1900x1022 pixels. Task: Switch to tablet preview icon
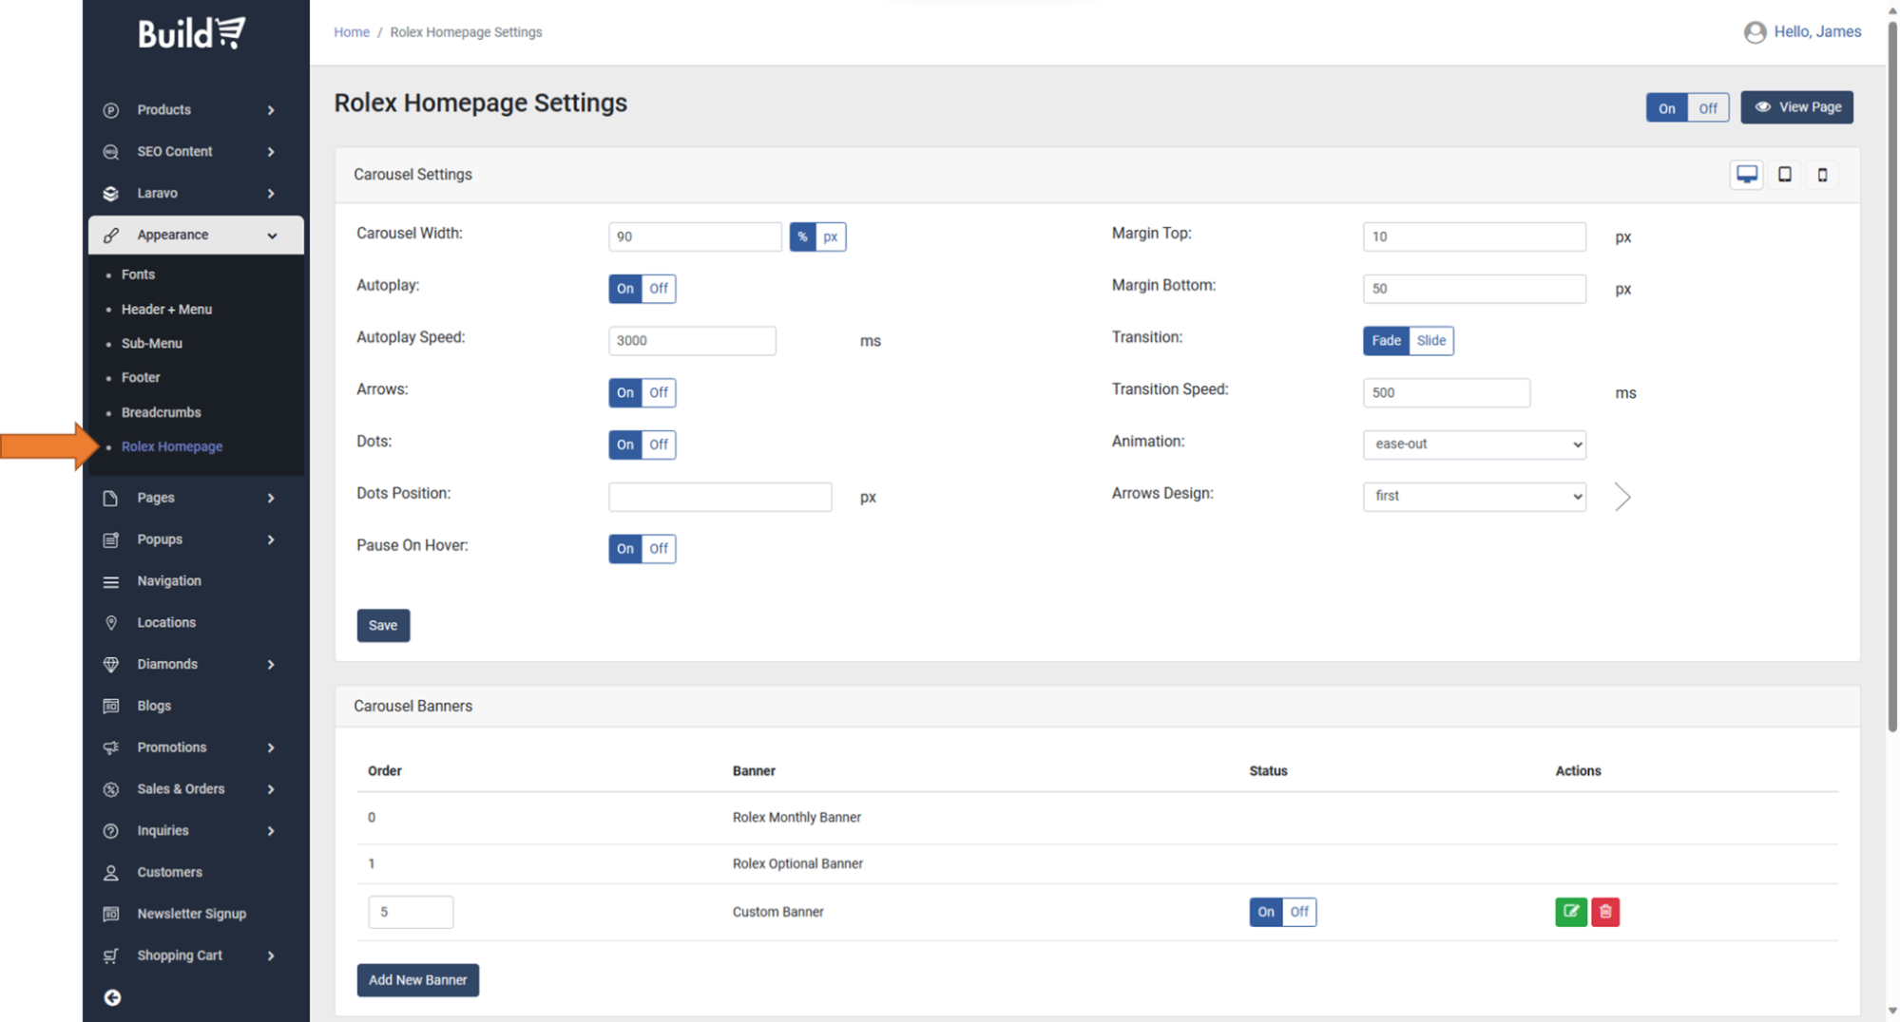pyautogui.click(x=1784, y=175)
